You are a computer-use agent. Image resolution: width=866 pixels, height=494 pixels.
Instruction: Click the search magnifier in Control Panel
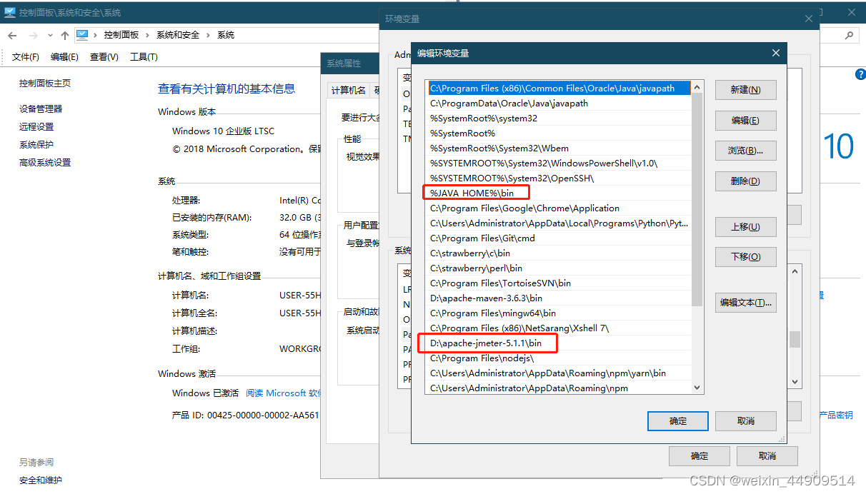click(x=849, y=35)
